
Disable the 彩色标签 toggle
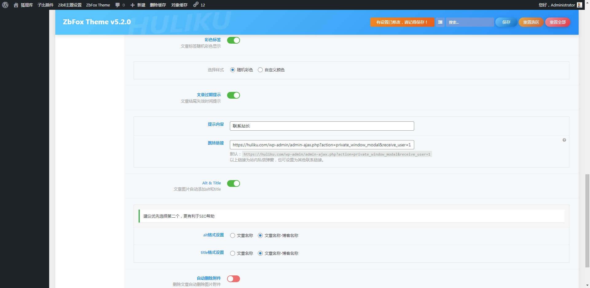tap(234, 40)
